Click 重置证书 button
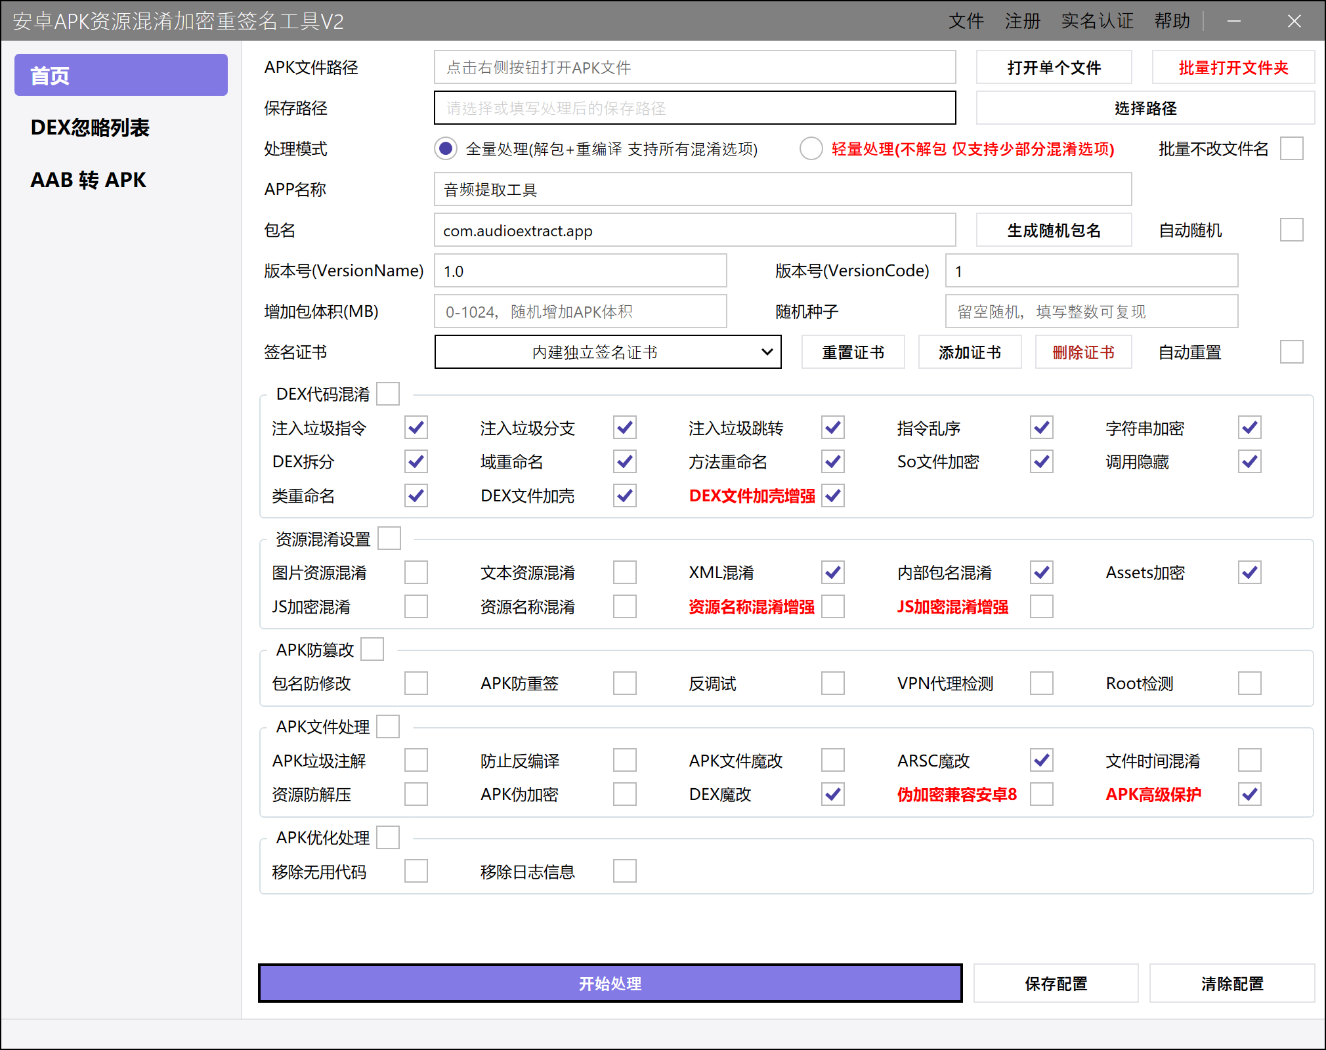Viewport: 1326px width, 1050px height. point(853,352)
